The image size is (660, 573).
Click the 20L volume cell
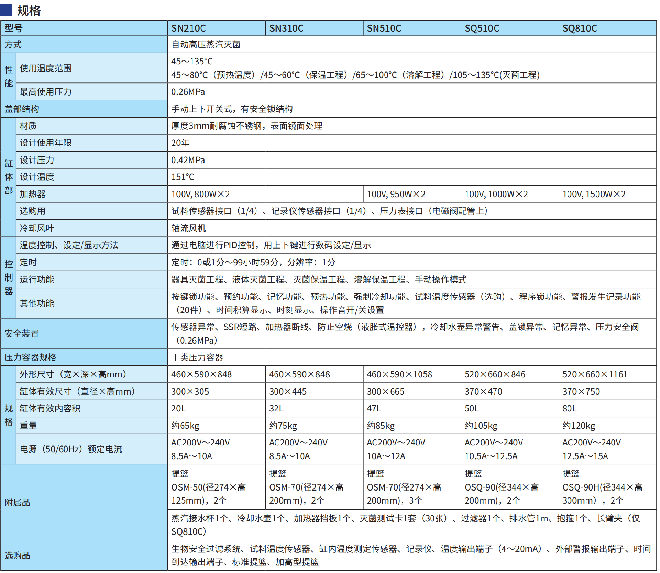coord(216,408)
